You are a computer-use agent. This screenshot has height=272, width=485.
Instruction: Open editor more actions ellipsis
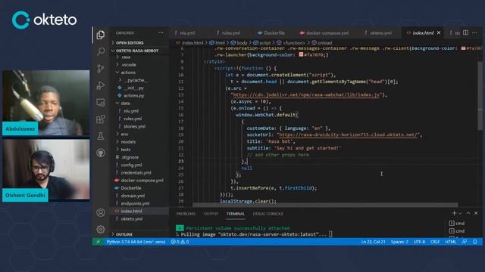click(x=475, y=32)
